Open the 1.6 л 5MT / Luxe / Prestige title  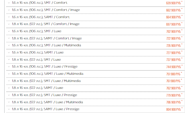(45, 67)
